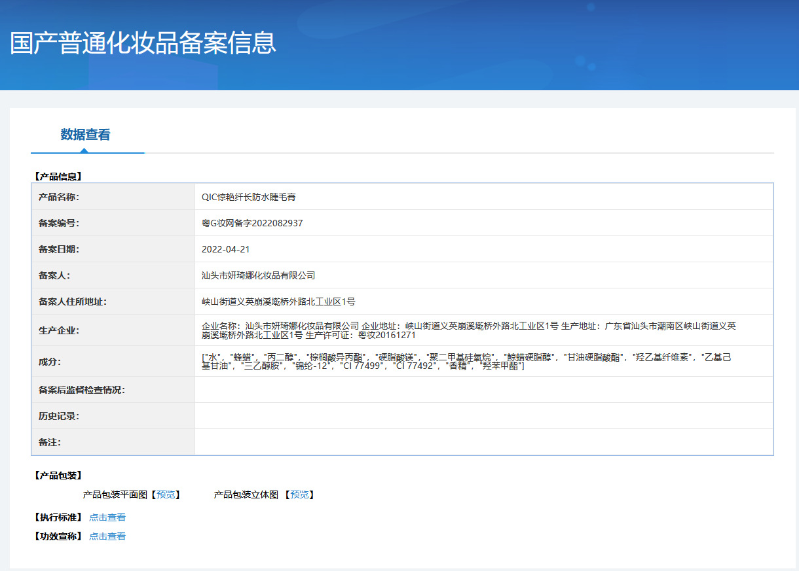
Task: Select address 峡山街道义英崩溪墘桥外路北工业区1号
Action: [x=278, y=302]
